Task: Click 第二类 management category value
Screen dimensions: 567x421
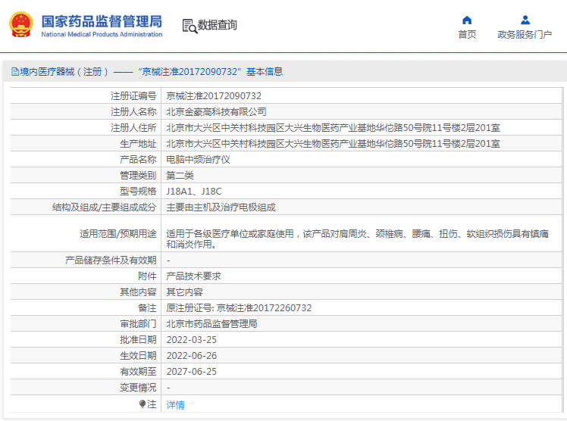Action: tap(180, 176)
